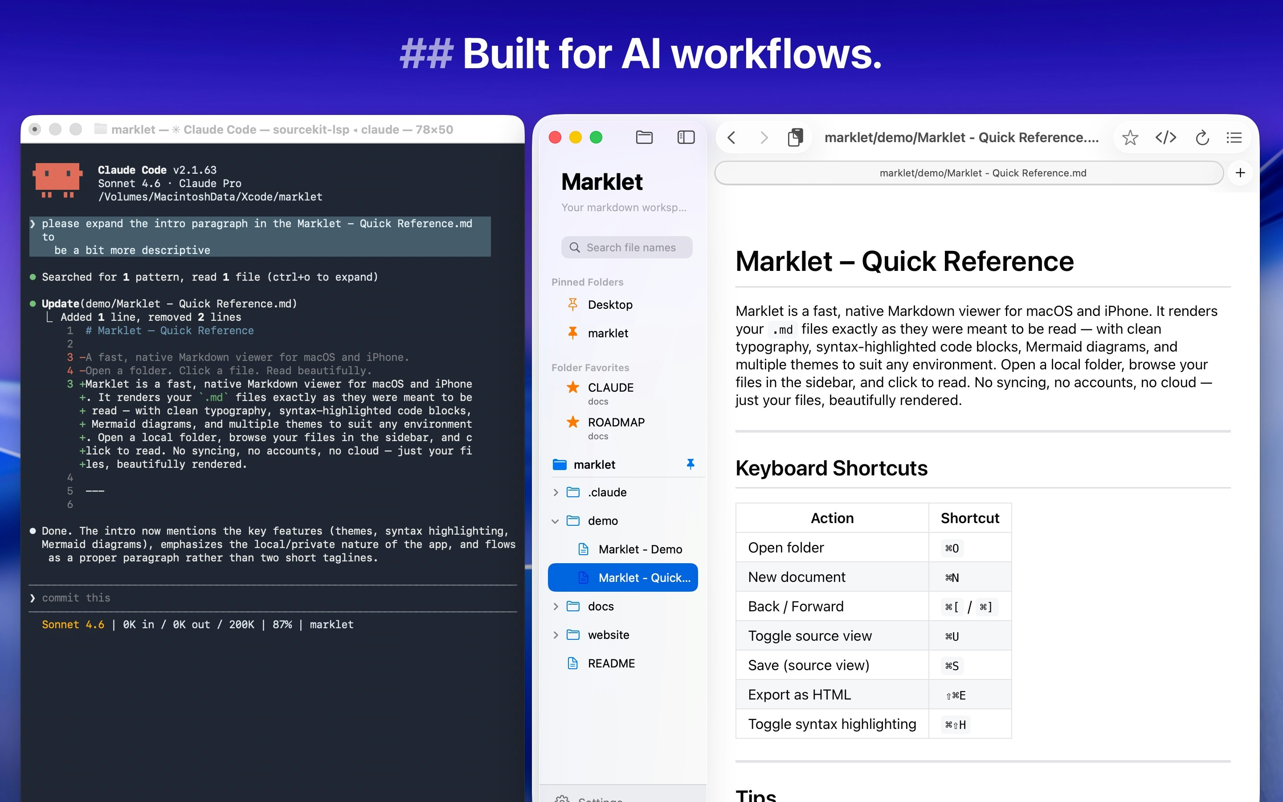Image resolution: width=1283 pixels, height=802 pixels.
Task: Open the pinned Desktop folder
Action: click(610, 304)
